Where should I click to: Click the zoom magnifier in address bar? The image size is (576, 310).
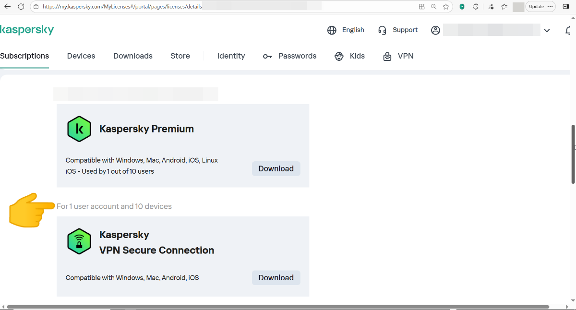click(x=434, y=7)
